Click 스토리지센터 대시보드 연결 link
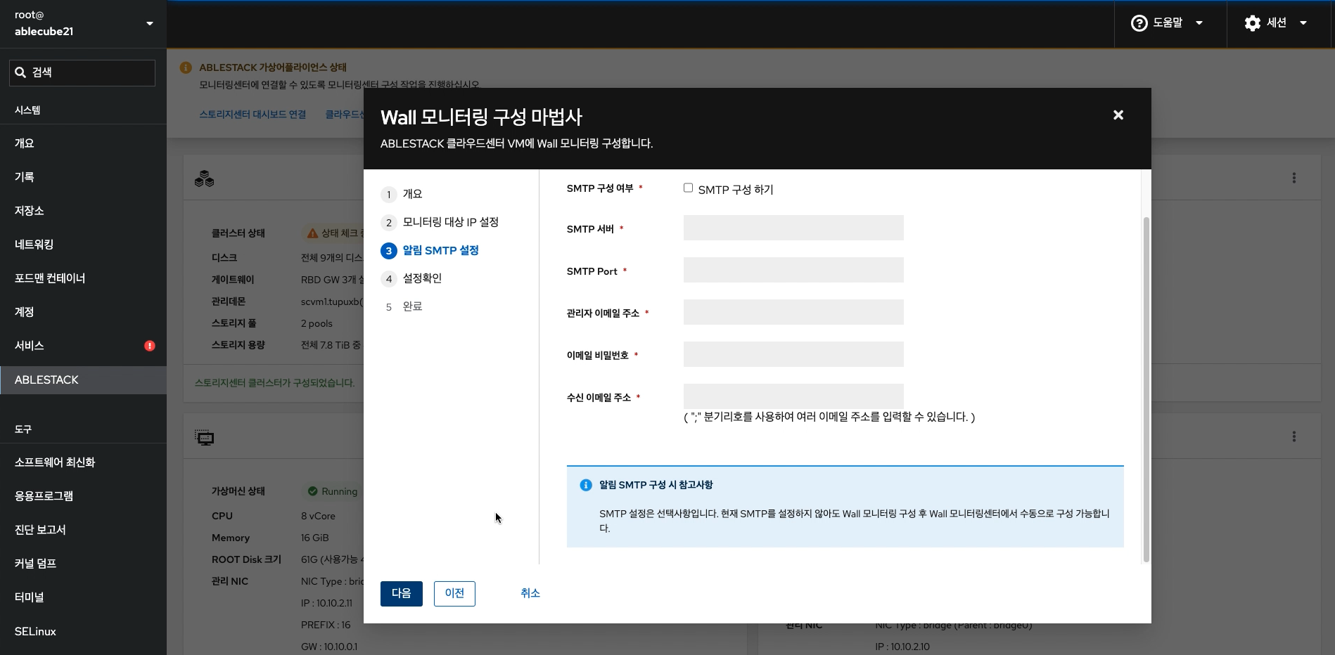 coord(253,114)
